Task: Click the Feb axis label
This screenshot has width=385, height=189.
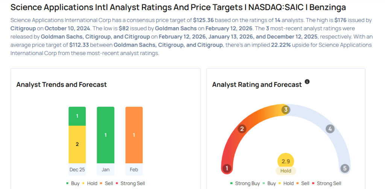Action: coord(134,170)
